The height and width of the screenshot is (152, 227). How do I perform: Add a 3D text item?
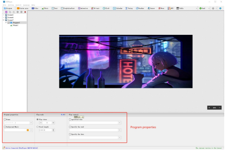[95, 8]
